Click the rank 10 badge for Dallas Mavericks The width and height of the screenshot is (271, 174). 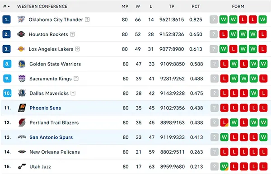coord(7,93)
